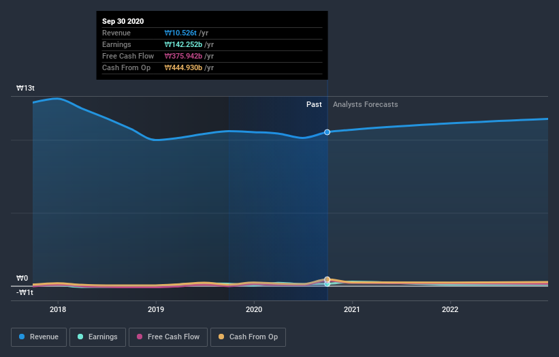Click the Past label on chart
Screen dimensions: 559x357
tap(314, 104)
